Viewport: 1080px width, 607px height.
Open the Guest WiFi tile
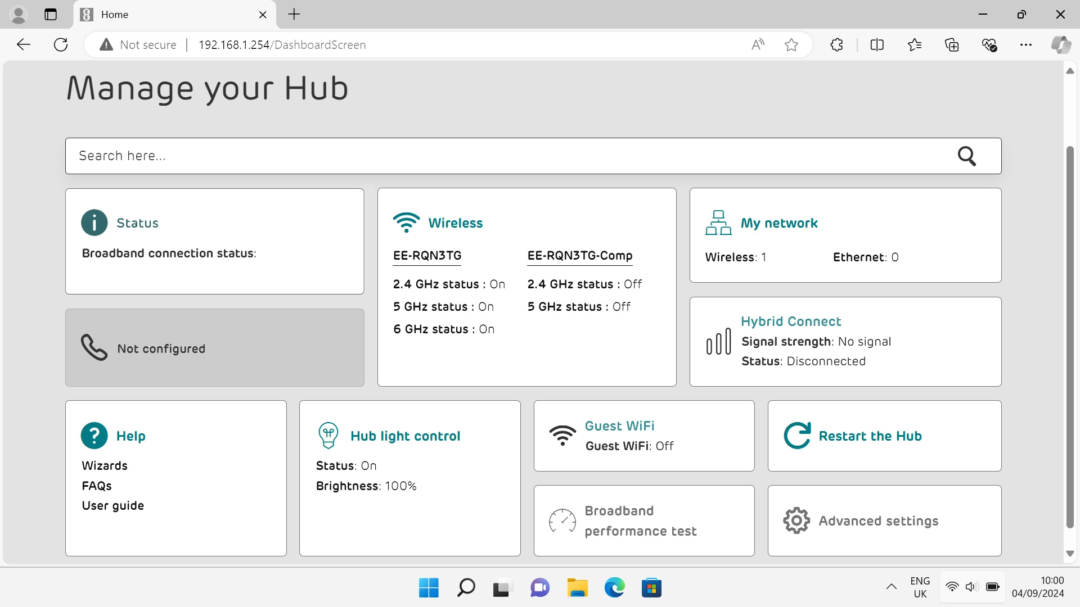point(643,436)
